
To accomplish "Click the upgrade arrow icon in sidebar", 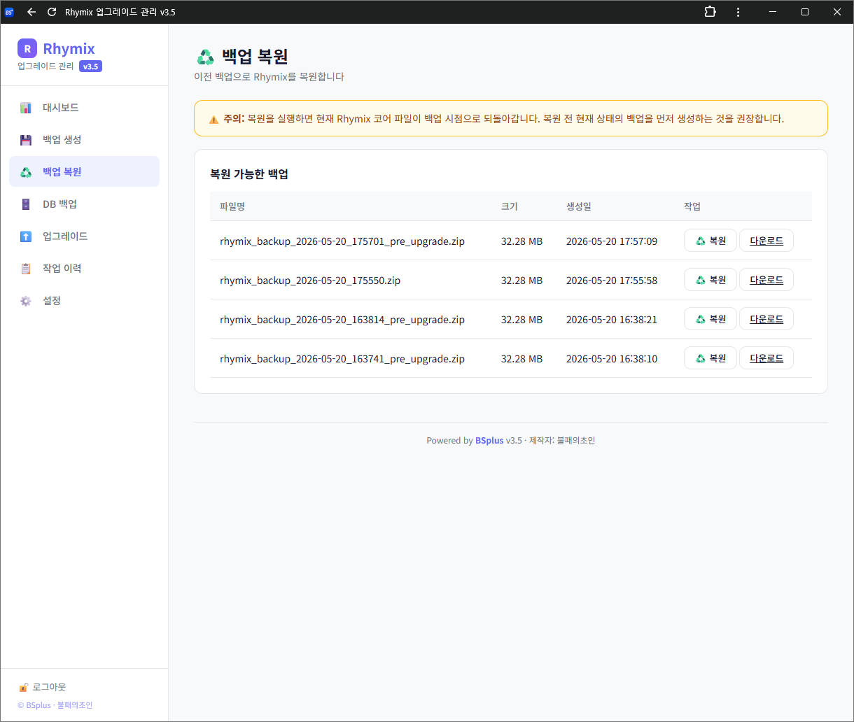I will [x=26, y=236].
